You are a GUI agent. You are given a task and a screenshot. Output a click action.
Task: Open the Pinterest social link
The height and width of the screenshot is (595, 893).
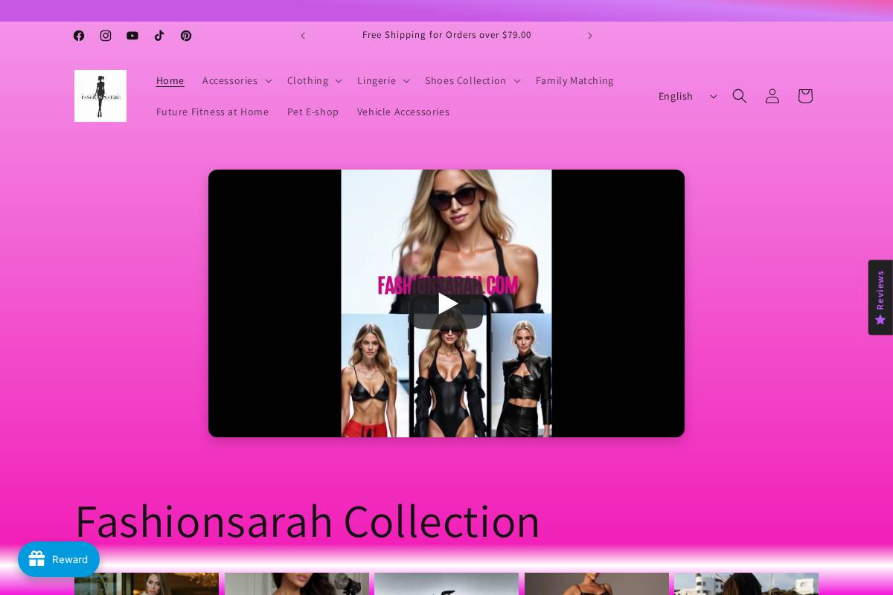[186, 36]
